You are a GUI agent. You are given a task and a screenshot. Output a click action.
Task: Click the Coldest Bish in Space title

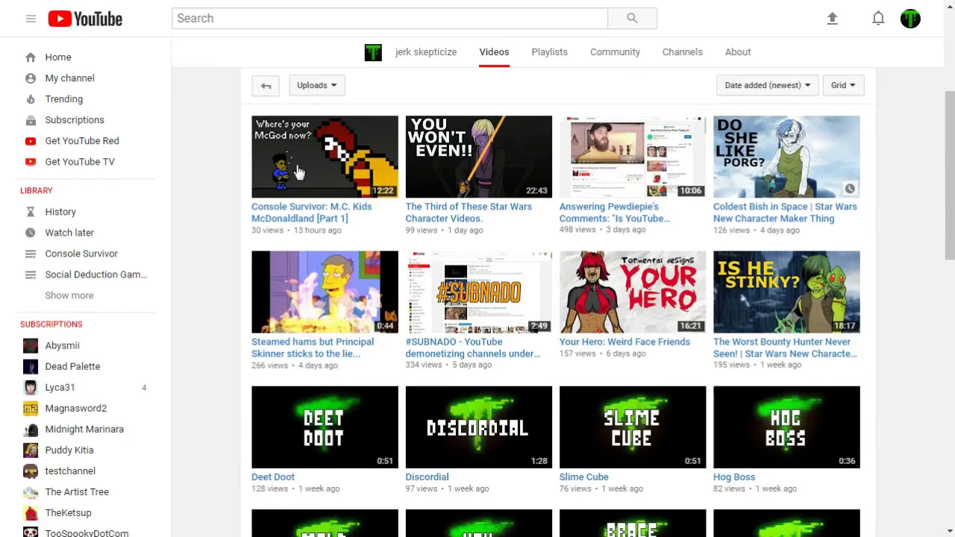point(785,213)
